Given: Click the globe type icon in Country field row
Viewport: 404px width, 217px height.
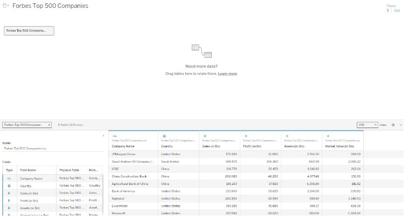Looking at the screenshot, I should tap(9, 186).
